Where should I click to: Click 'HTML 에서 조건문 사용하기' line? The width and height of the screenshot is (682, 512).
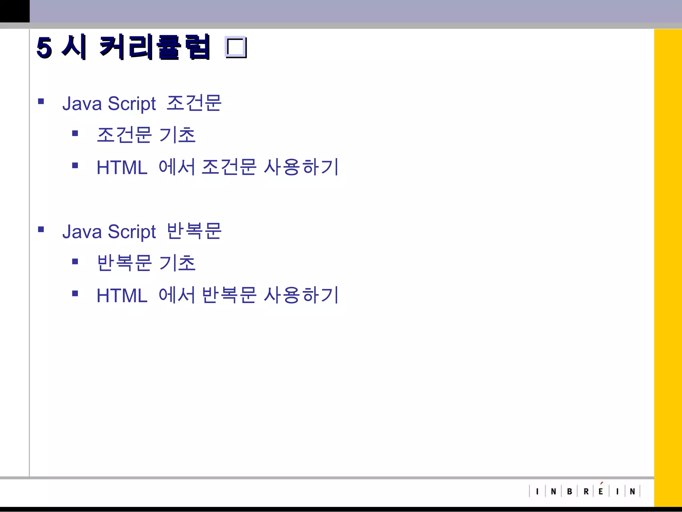coord(218,167)
